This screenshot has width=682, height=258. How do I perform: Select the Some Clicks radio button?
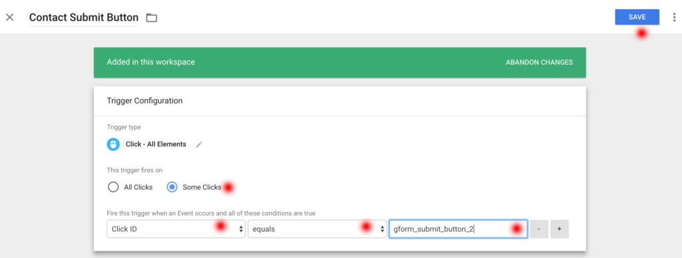172,188
